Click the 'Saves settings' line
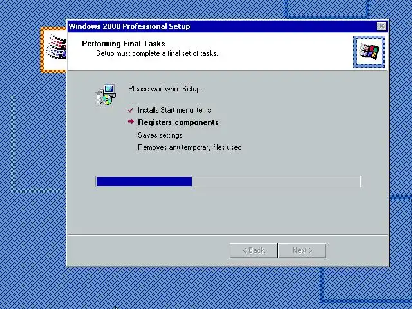 [x=160, y=135]
